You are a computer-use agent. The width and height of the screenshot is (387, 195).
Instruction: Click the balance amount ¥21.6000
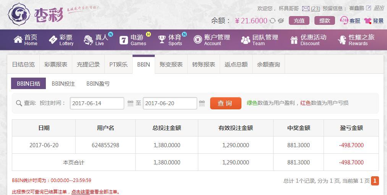click(x=251, y=21)
